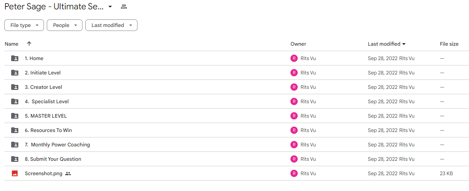Open the File type filter dropdown
Screen dimensions: 469x191
coord(24,25)
